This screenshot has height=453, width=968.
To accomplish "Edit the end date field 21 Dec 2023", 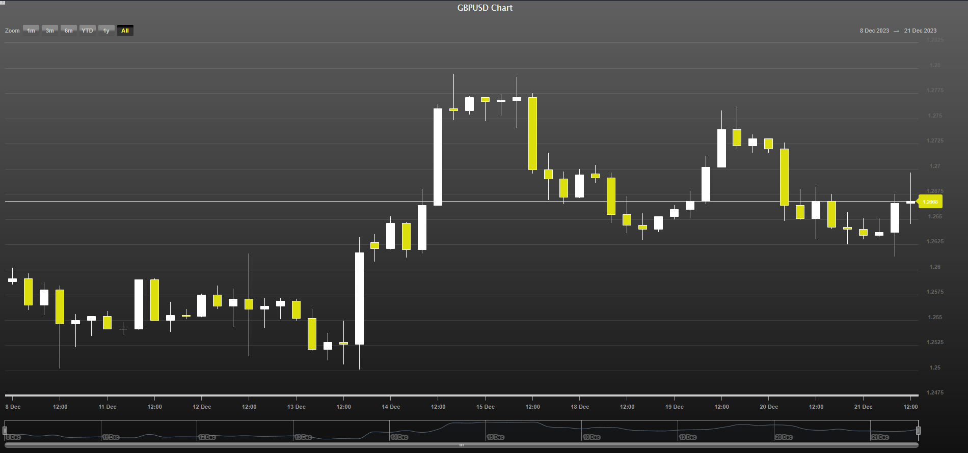I will click(920, 31).
